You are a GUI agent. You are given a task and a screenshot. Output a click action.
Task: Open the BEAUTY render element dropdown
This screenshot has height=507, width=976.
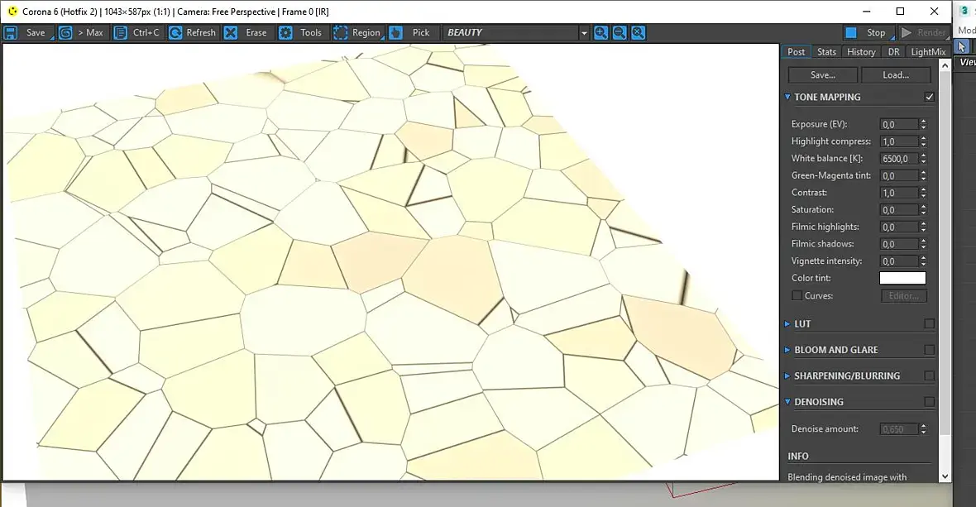(584, 33)
